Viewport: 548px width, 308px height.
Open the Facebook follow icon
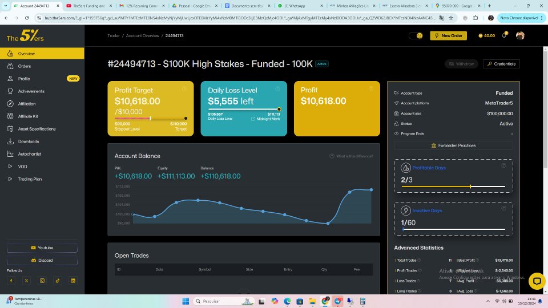pos(11,281)
